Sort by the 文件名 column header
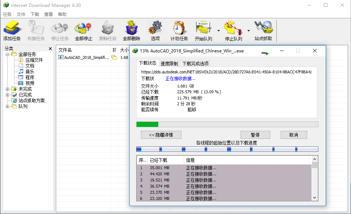The width and height of the screenshot is (351, 214). coord(84,50)
